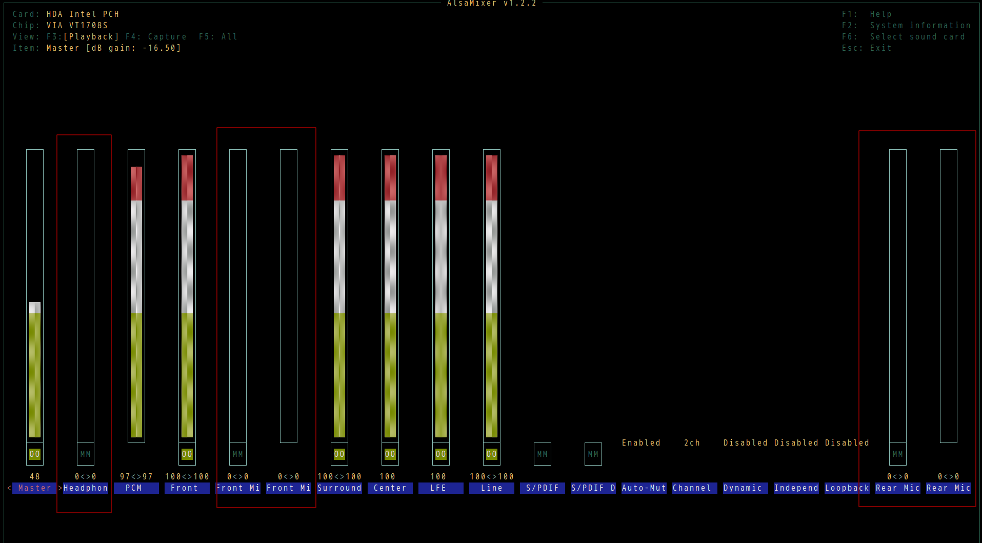
Task: Click the empty Headphone volume bar
Action: pos(86,296)
